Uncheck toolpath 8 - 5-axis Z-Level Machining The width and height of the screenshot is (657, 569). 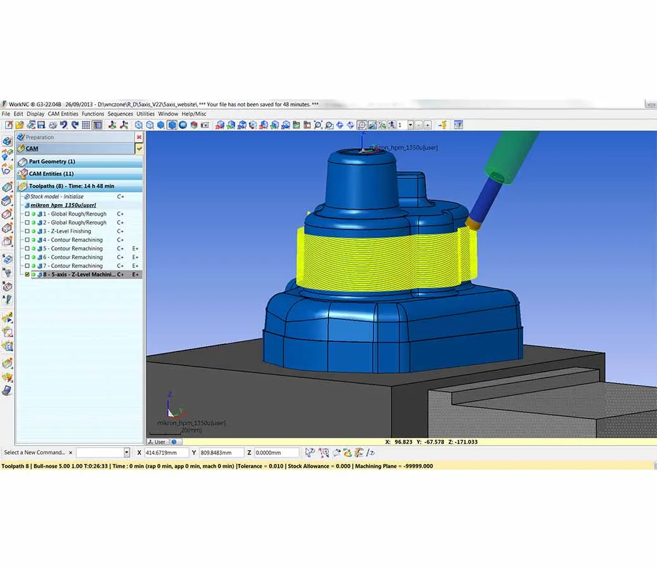tap(27, 274)
